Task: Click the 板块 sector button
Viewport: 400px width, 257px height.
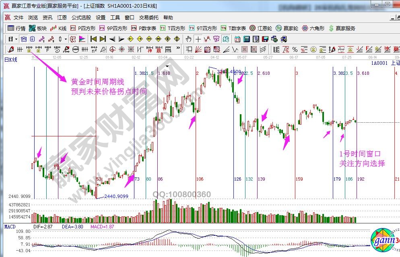Action: [x=38, y=28]
